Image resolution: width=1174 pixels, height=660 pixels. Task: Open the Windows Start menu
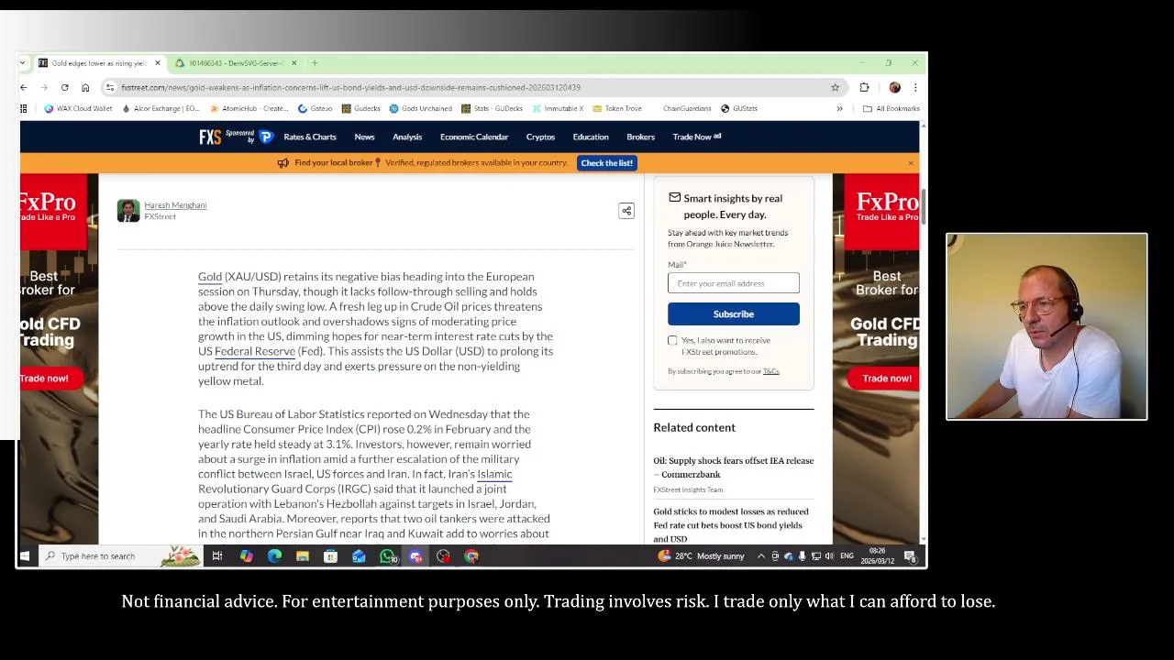(25, 556)
